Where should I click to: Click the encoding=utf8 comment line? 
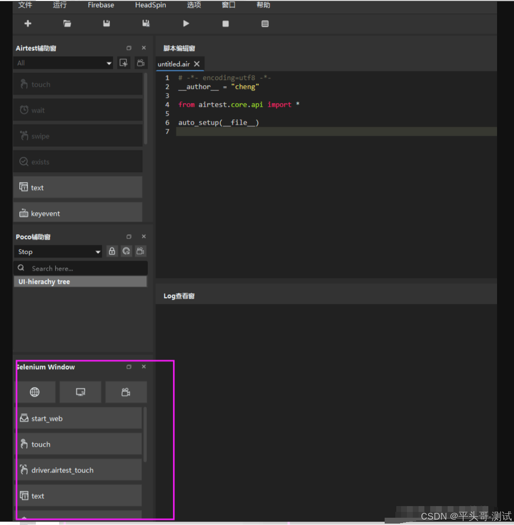224,78
